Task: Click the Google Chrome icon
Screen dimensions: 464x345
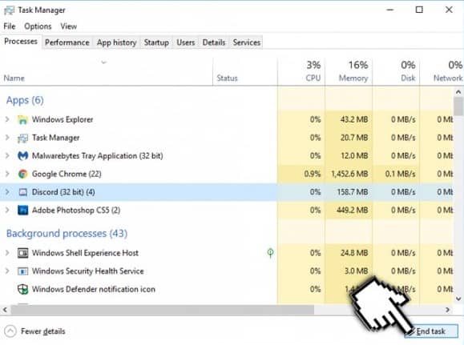Action: tap(22, 174)
